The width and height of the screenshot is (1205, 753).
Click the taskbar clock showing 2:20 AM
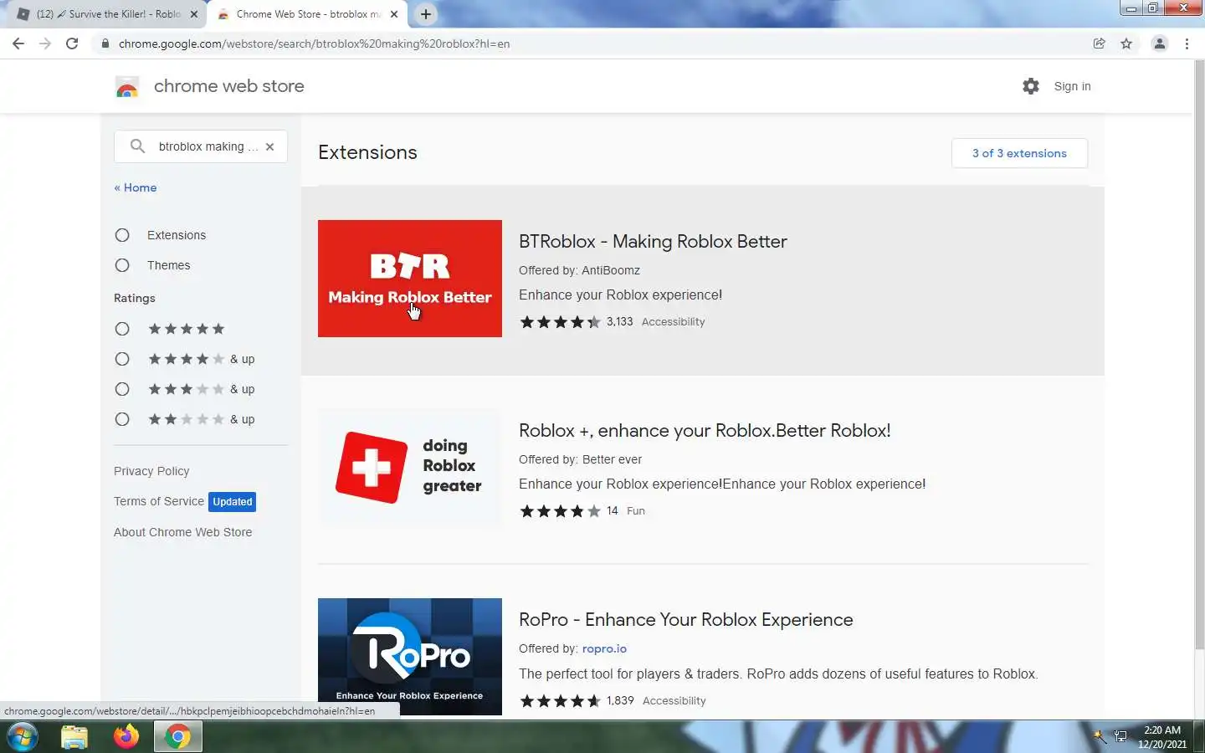tap(1162, 737)
